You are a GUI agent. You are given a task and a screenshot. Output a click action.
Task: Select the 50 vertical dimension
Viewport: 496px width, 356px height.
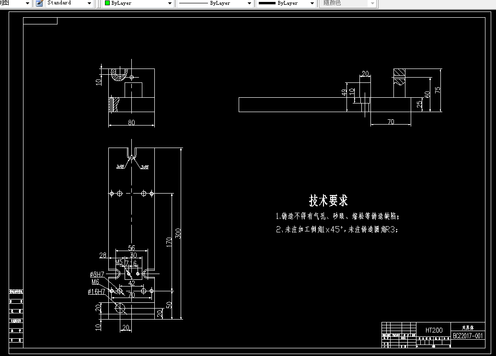pos(169,305)
